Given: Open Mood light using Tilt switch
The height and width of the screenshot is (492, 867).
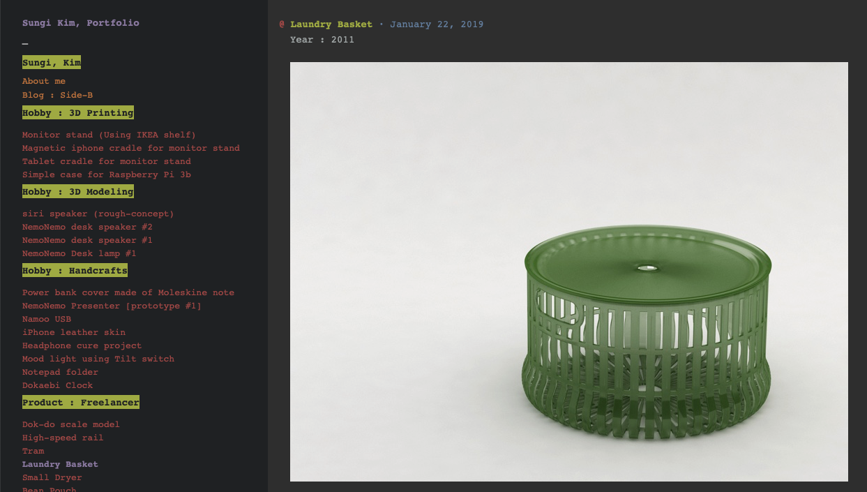Looking at the screenshot, I should 98,359.
